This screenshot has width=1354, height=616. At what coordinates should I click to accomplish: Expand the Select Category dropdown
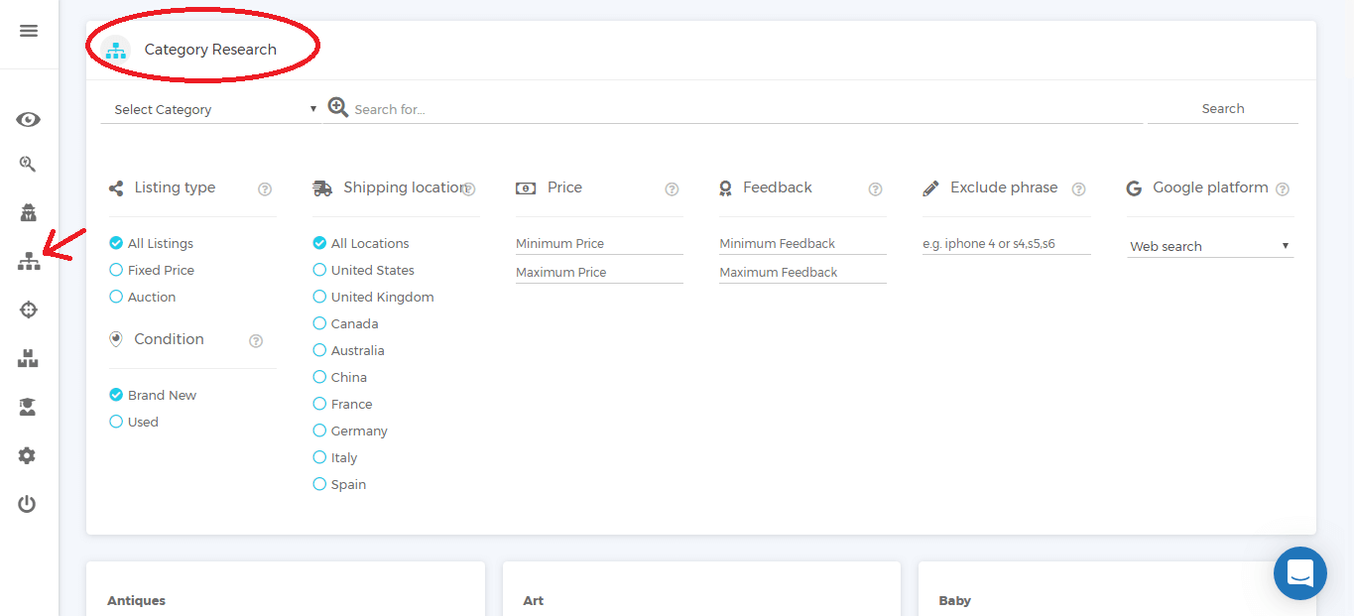tap(214, 109)
